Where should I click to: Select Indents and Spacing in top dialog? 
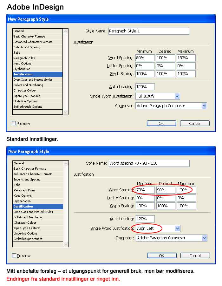(38, 47)
